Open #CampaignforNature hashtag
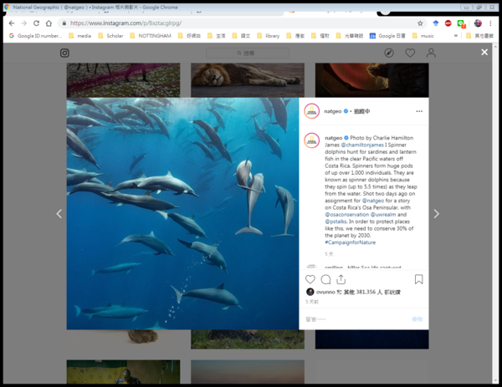This screenshot has height=387, width=502. [351, 242]
